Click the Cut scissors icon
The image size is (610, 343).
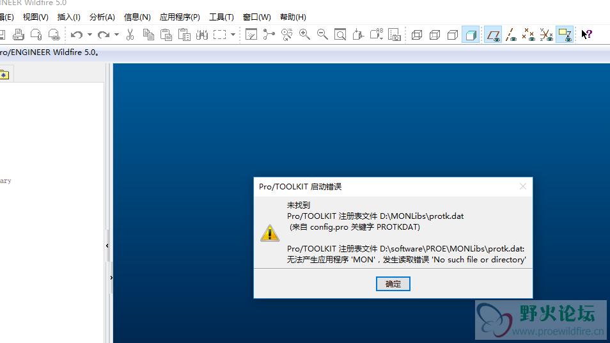130,35
